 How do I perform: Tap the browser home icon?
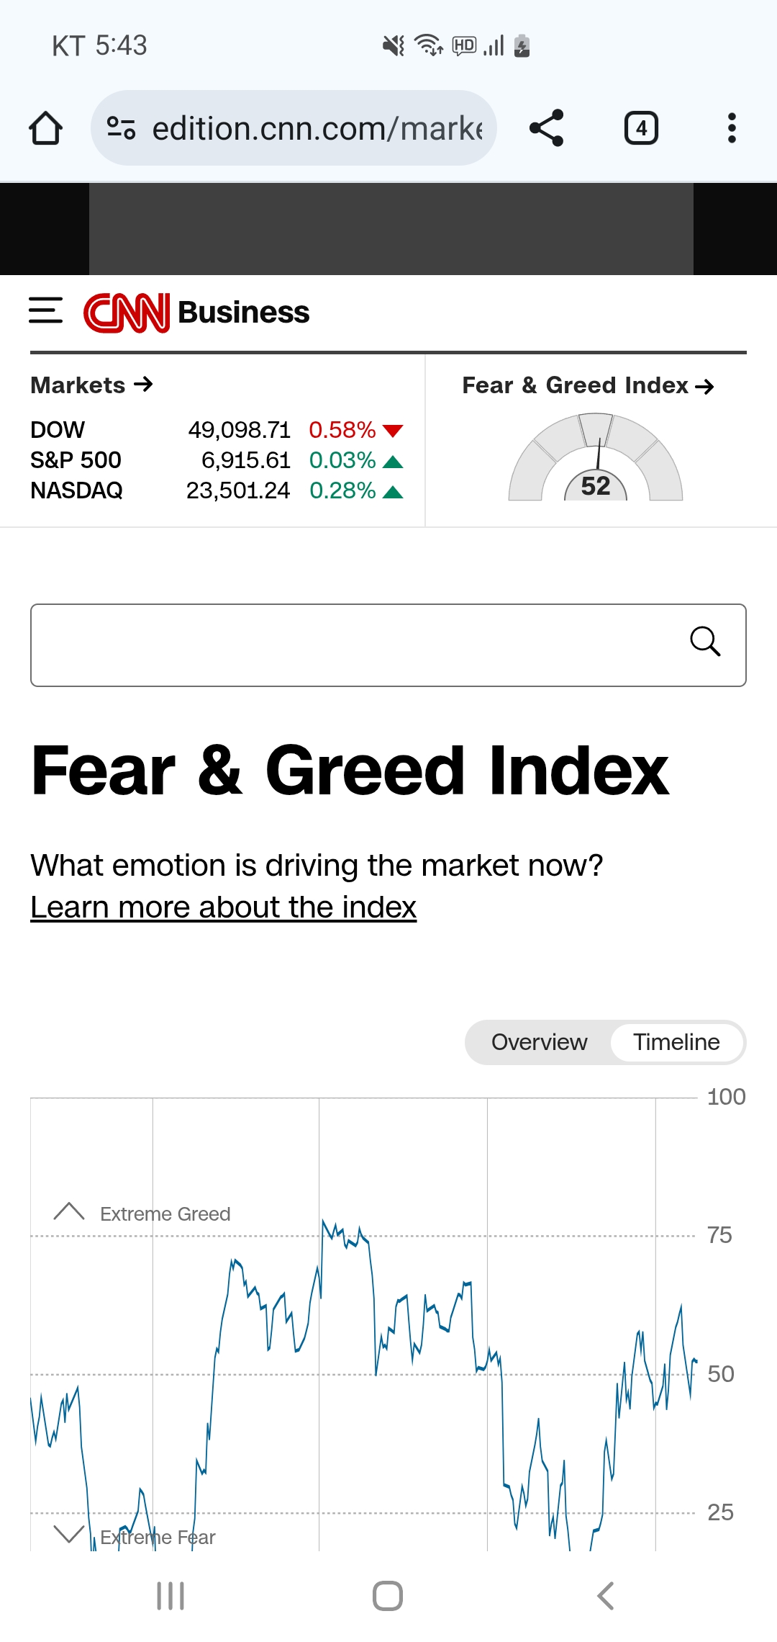click(45, 128)
